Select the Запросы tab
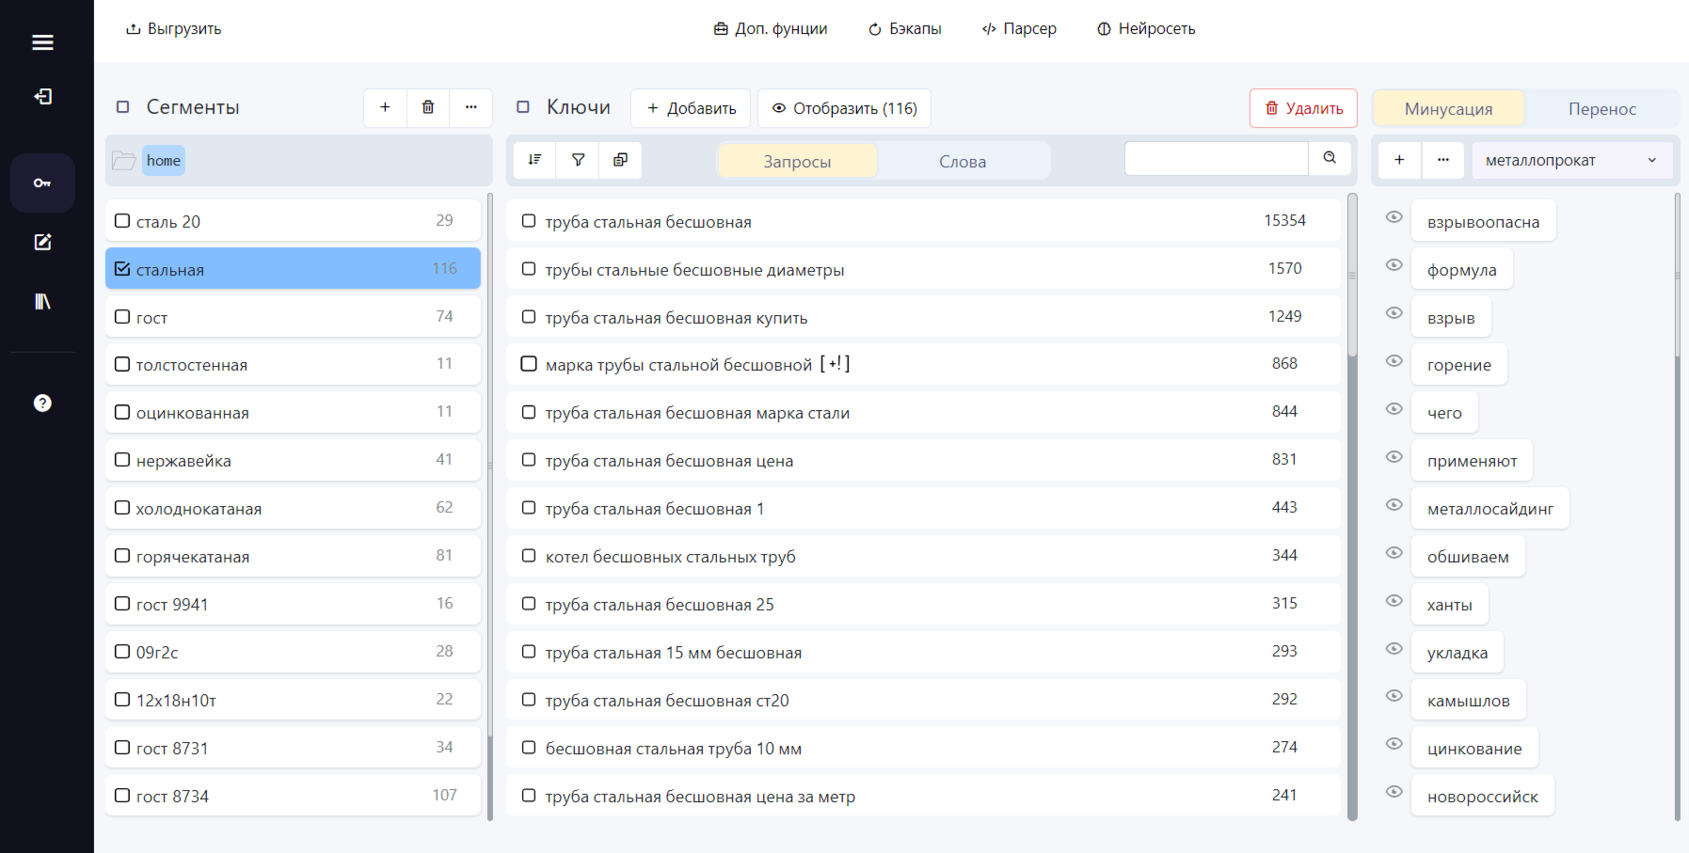The image size is (1689, 853). click(797, 161)
